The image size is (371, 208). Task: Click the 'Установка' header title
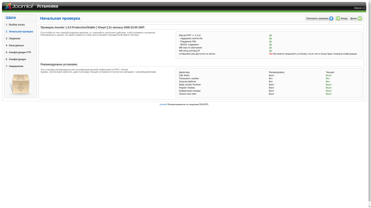pyautogui.click(x=47, y=6)
